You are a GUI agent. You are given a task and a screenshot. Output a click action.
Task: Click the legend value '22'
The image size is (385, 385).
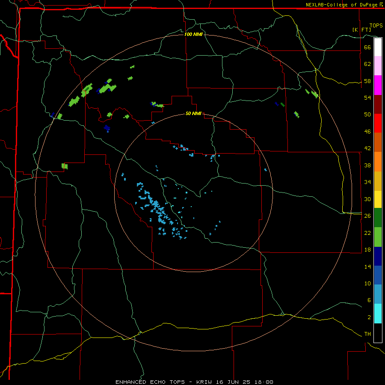(x=367, y=233)
